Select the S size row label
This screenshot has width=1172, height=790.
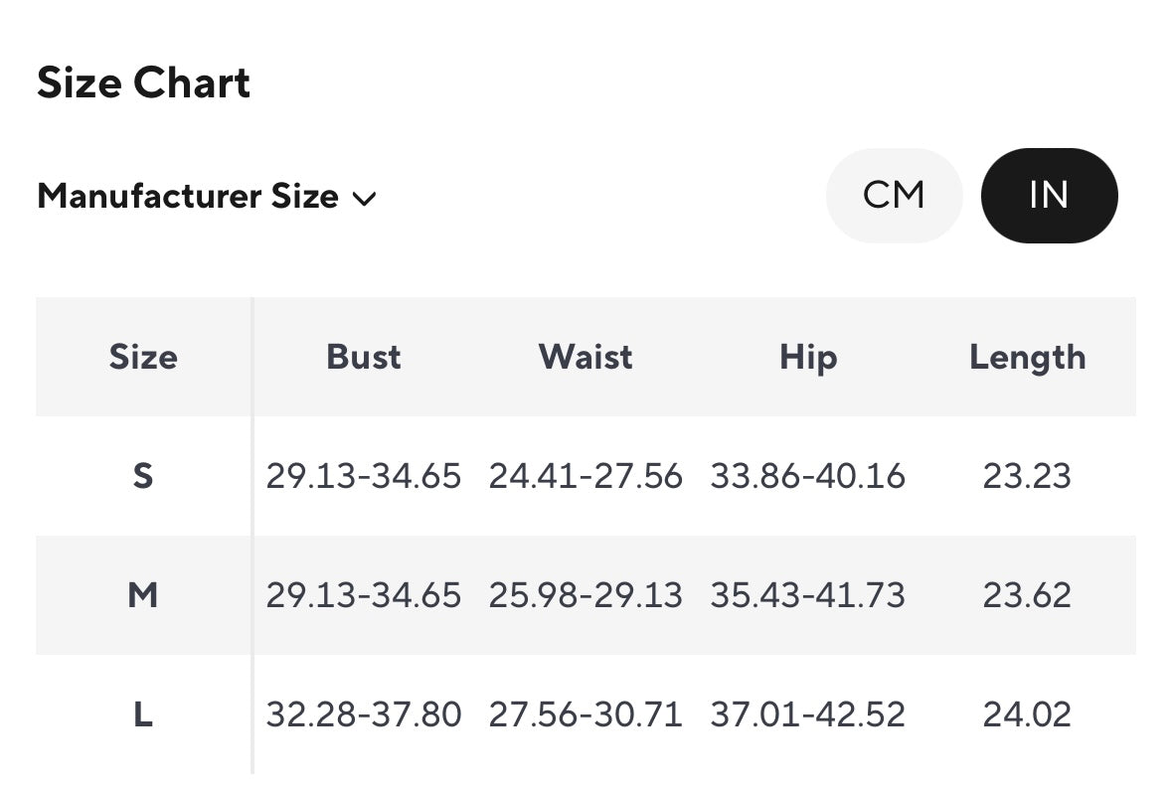(x=143, y=476)
